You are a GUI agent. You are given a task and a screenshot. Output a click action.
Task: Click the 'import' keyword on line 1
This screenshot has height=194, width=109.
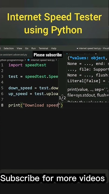coord(16,65)
